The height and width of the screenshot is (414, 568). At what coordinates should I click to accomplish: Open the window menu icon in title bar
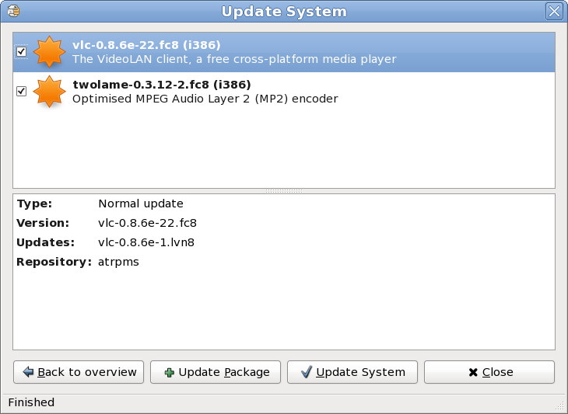click(12, 11)
